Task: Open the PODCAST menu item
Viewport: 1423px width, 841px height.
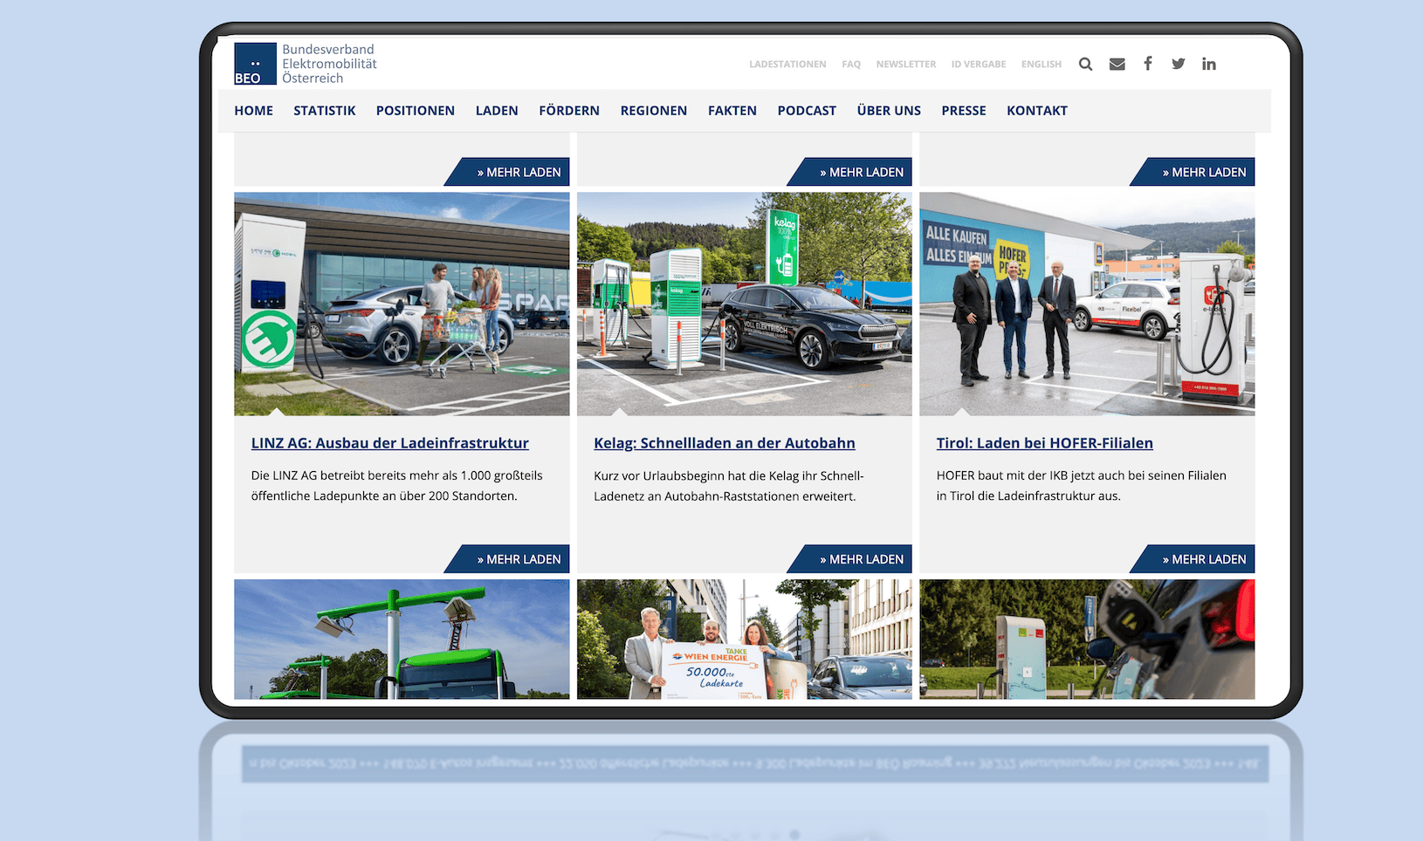Action: click(807, 111)
